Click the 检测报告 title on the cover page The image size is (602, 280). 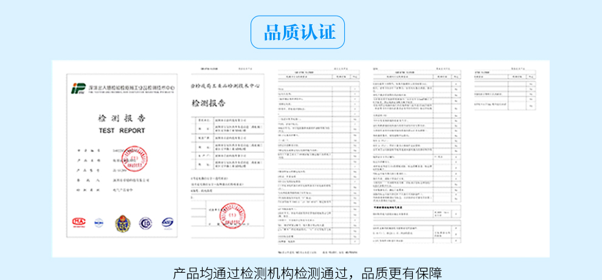(122, 118)
